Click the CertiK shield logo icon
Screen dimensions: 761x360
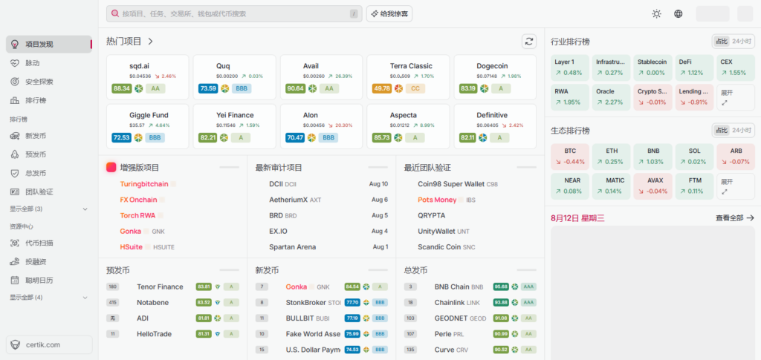point(16,345)
